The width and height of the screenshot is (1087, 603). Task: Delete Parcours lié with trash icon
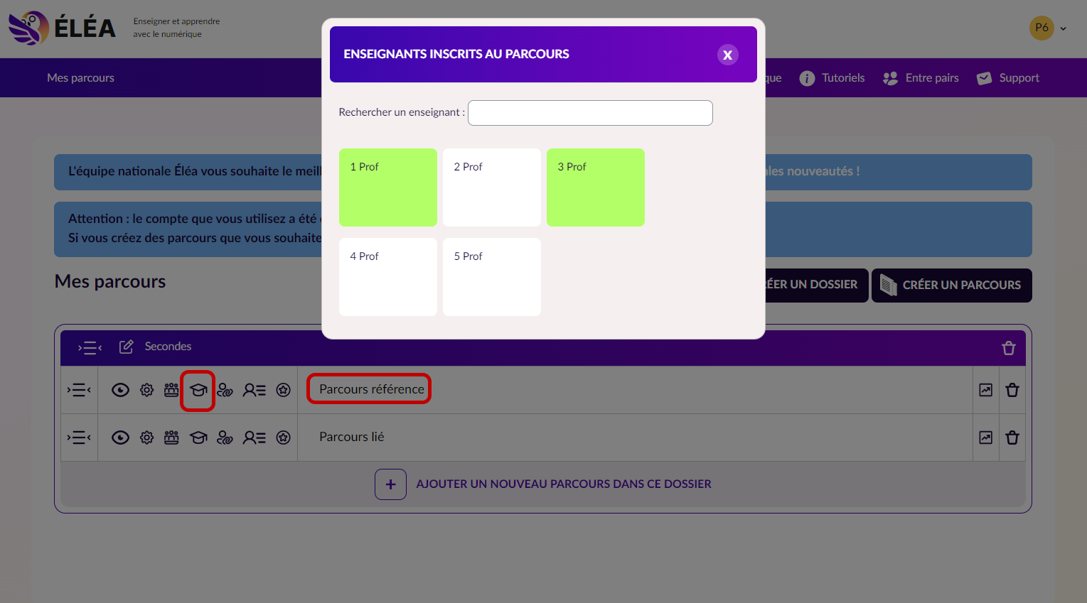point(1012,438)
